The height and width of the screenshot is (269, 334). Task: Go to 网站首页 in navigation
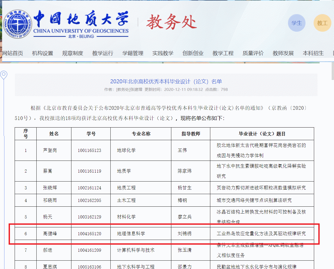click(13, 53)
